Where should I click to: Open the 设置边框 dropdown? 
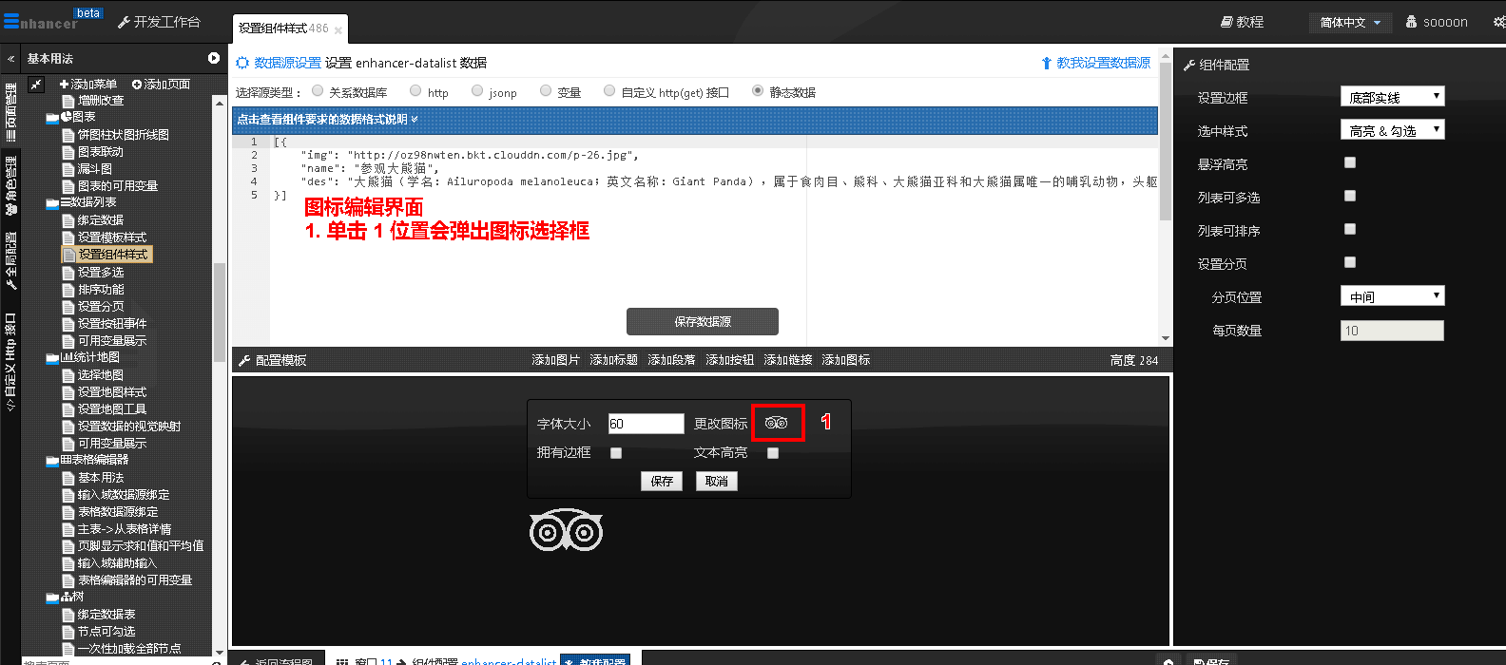[1392, 97]
